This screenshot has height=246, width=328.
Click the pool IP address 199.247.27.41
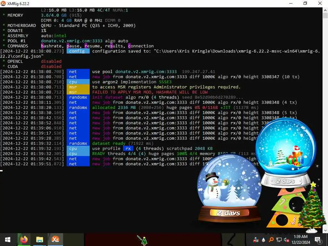tap(198, 72)
